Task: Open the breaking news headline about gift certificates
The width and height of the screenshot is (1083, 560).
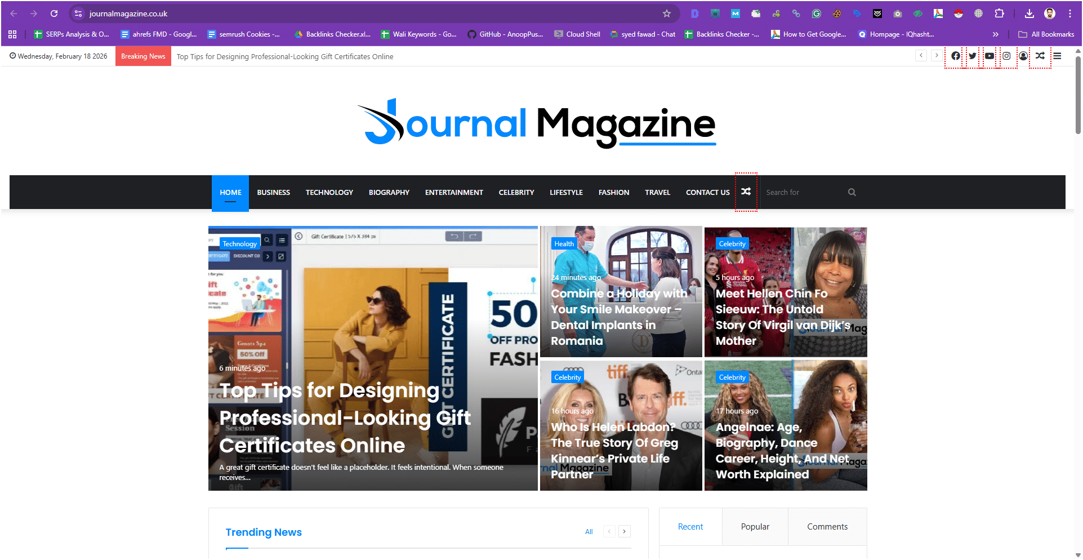Action: click(x=285, y=56)
